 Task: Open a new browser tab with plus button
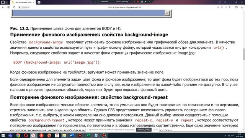tap(39, 2)
